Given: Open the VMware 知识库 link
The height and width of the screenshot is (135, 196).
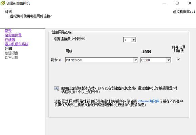Looking at the screenshot, I should coord(149,101).
